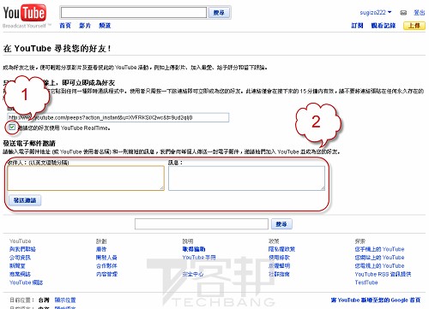429x309 pixels.
Task: Expand the sugizo222 account dropdown
Action: (x=376, y=13)
